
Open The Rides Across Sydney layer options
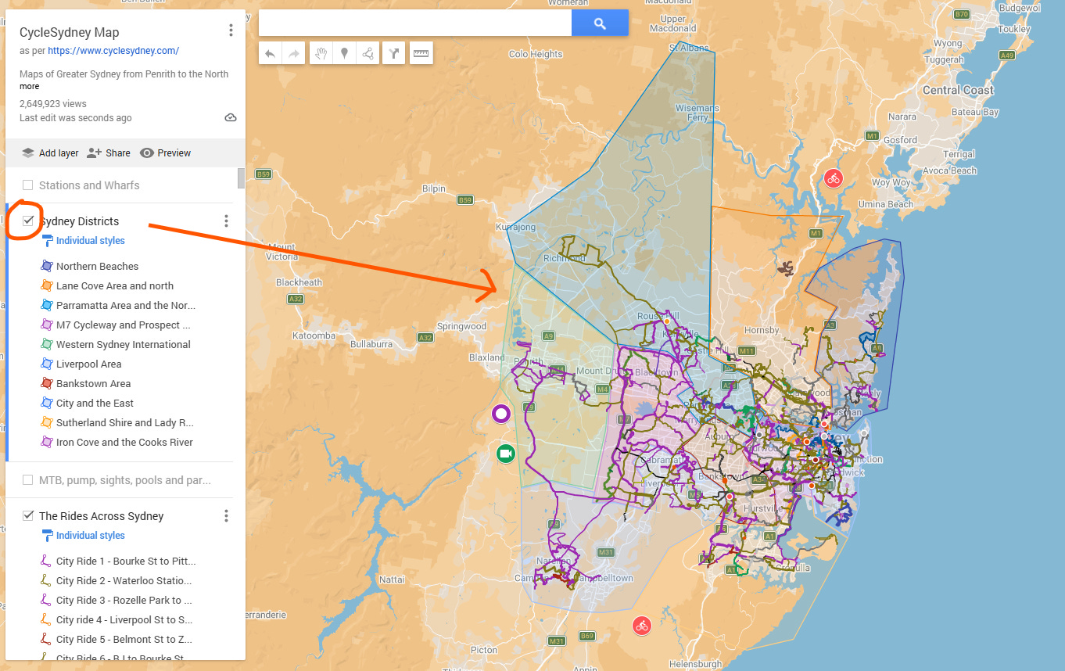(226, 516)
